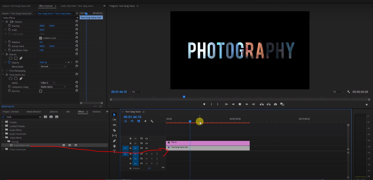Click the Export Frame camera icon
The width and height of the screenshot is (373, 180).
pos(275,104)
